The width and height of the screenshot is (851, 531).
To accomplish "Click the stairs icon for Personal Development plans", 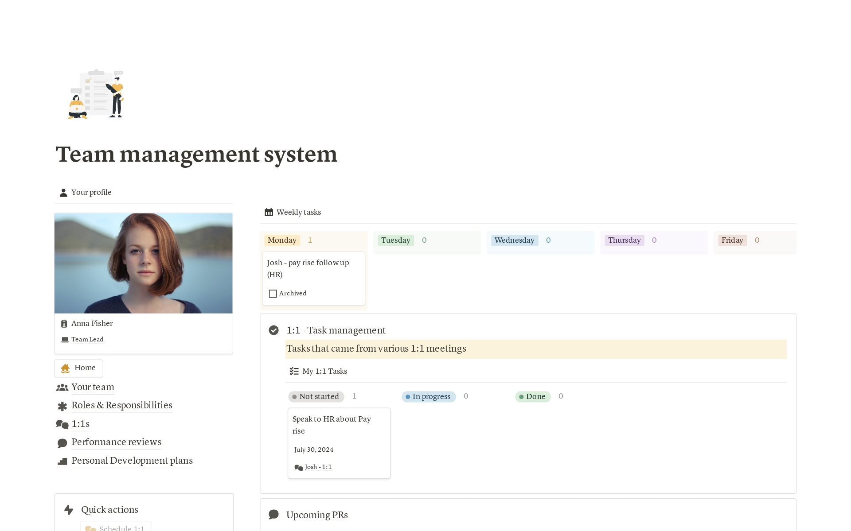I will (x=62, y=461).
